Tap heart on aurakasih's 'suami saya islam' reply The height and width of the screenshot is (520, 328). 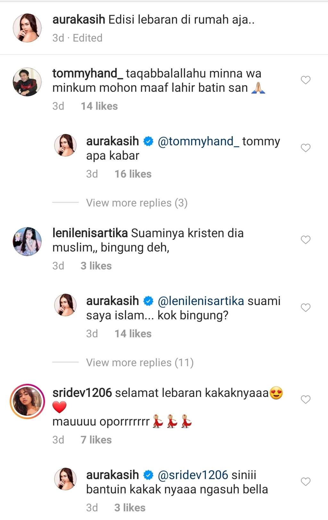coord(306,307)
